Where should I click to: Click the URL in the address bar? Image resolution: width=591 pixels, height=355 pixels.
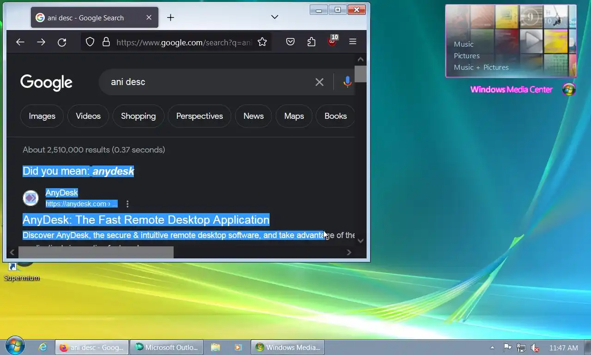click(x=184, y=42)
